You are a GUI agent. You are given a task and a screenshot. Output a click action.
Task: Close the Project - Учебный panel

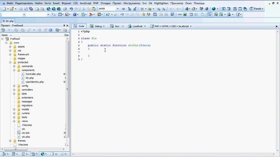(x=67, y=25)
